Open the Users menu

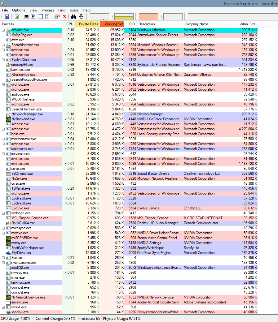(x=74, y=10)
